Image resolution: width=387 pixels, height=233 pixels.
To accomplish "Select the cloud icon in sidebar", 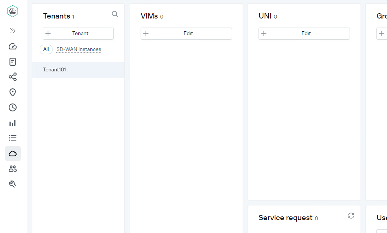I will point(13,154).
